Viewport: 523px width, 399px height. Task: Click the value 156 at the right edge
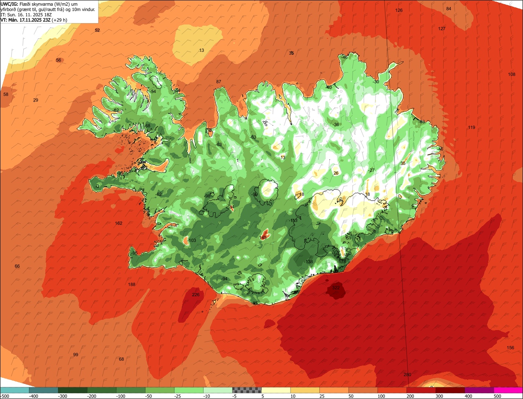pyautogui.click(x=510, y=348)
